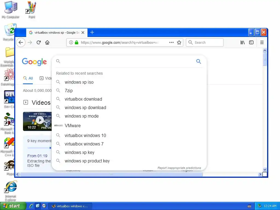Click the vertical scrollbar down arrow
This screenshot has height=210, width=280.
coord(265,170)
